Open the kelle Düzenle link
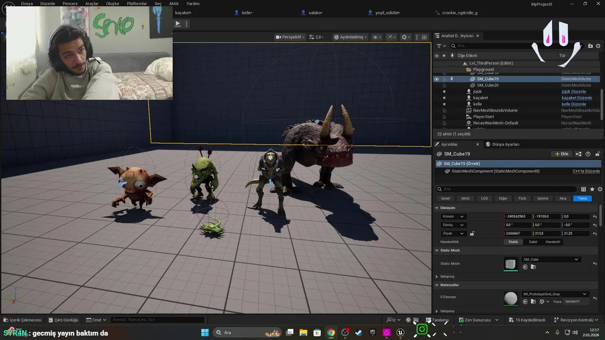Screen dimensions: 605x340 point(573,104)
